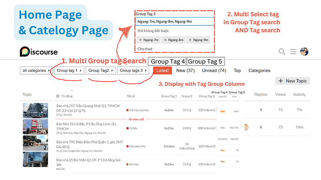The width and height of the screenshot is (321, 180).
Task: Sort by the Replies column header
Action: pos(261,95)
